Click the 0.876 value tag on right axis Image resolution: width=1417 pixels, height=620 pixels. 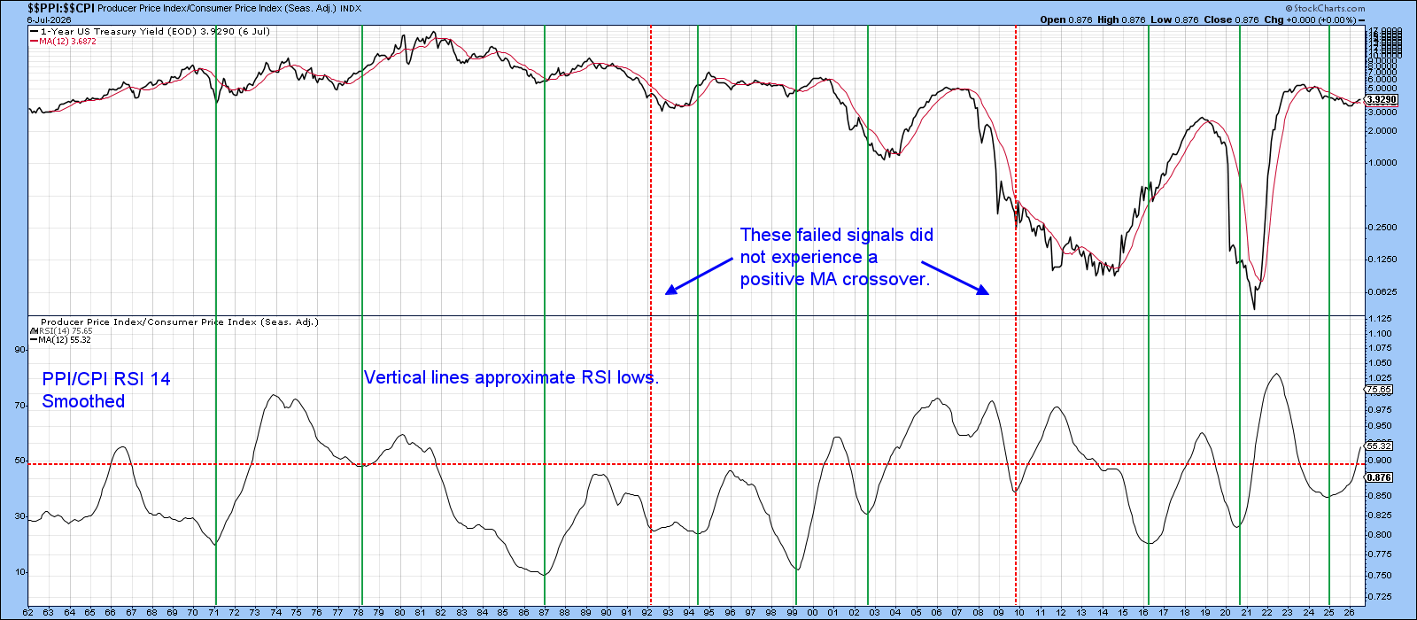(1380, 477)
